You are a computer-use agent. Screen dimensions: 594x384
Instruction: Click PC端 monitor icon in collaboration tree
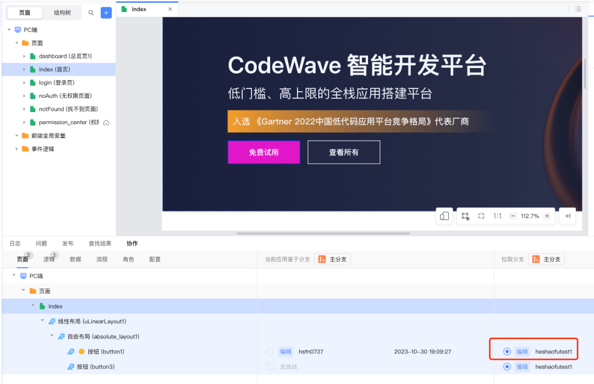pos(24,276)
